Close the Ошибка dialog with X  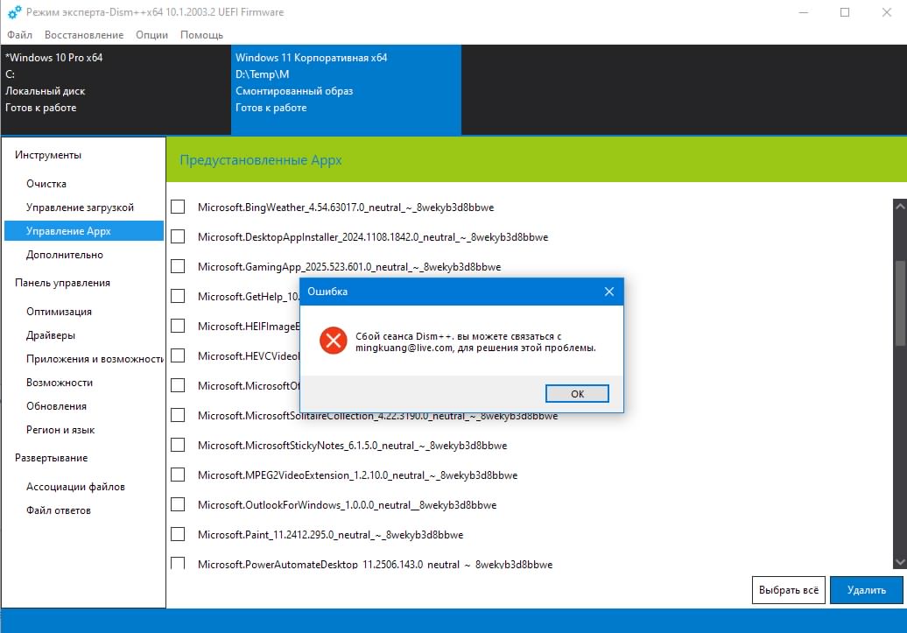point(609,292)
